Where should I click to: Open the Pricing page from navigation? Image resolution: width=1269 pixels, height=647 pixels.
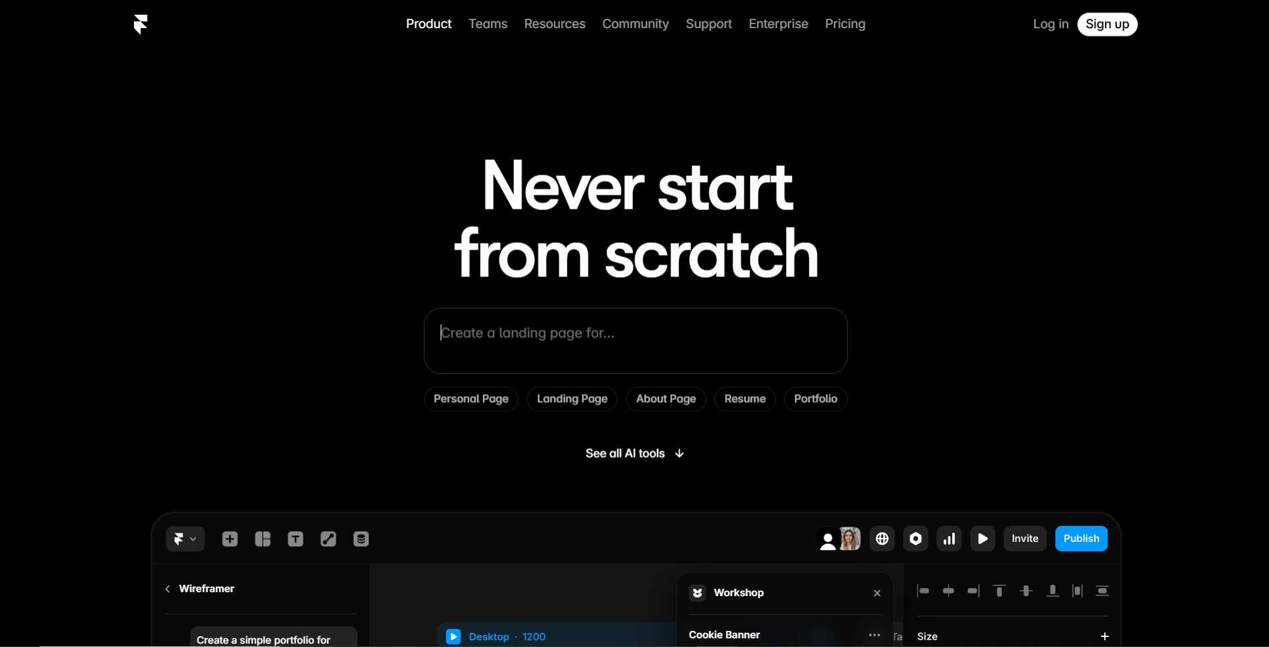click(844, 24)
